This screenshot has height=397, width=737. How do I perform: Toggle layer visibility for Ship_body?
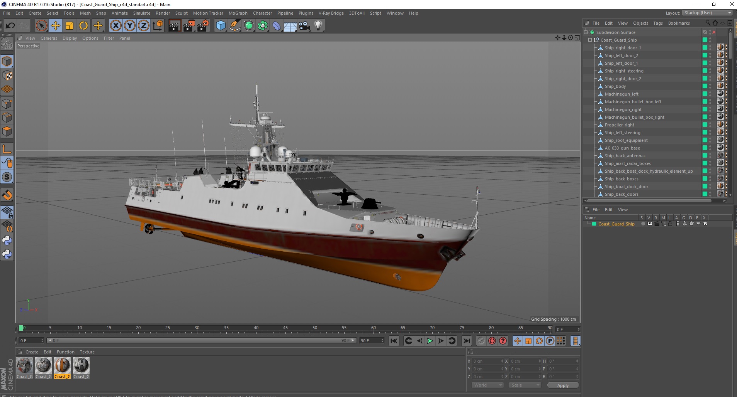click(705, 86)
